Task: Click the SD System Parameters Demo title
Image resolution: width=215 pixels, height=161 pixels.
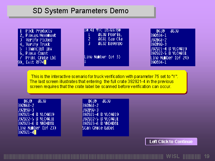Action: coord(81,11)
